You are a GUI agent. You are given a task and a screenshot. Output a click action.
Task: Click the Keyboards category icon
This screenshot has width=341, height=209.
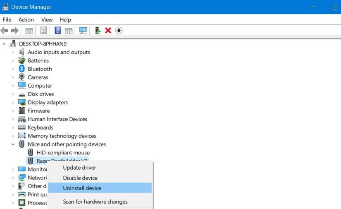[x=22, y=127]
